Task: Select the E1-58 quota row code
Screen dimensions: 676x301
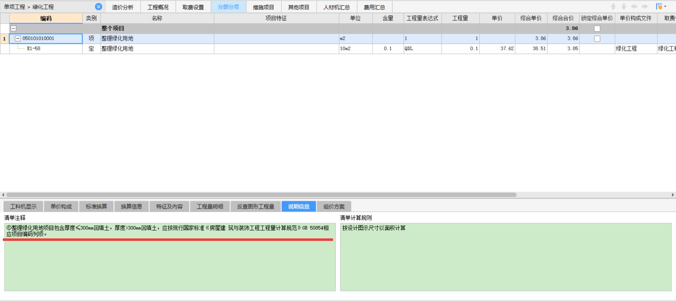Action: coord(46,49)
